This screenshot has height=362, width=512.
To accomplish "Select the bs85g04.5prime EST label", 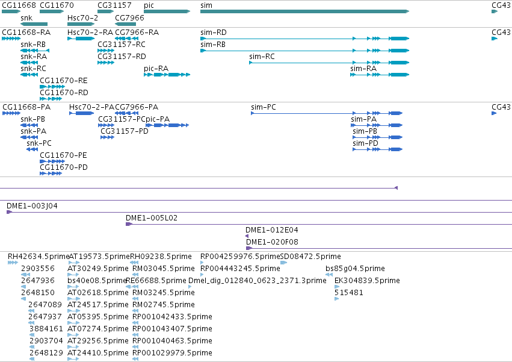I will click(x=355, y=269).
